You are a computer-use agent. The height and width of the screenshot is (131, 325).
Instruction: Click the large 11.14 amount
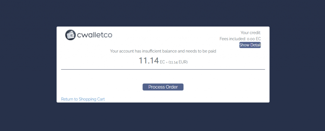pyautogui.click(x=149, y=60)
